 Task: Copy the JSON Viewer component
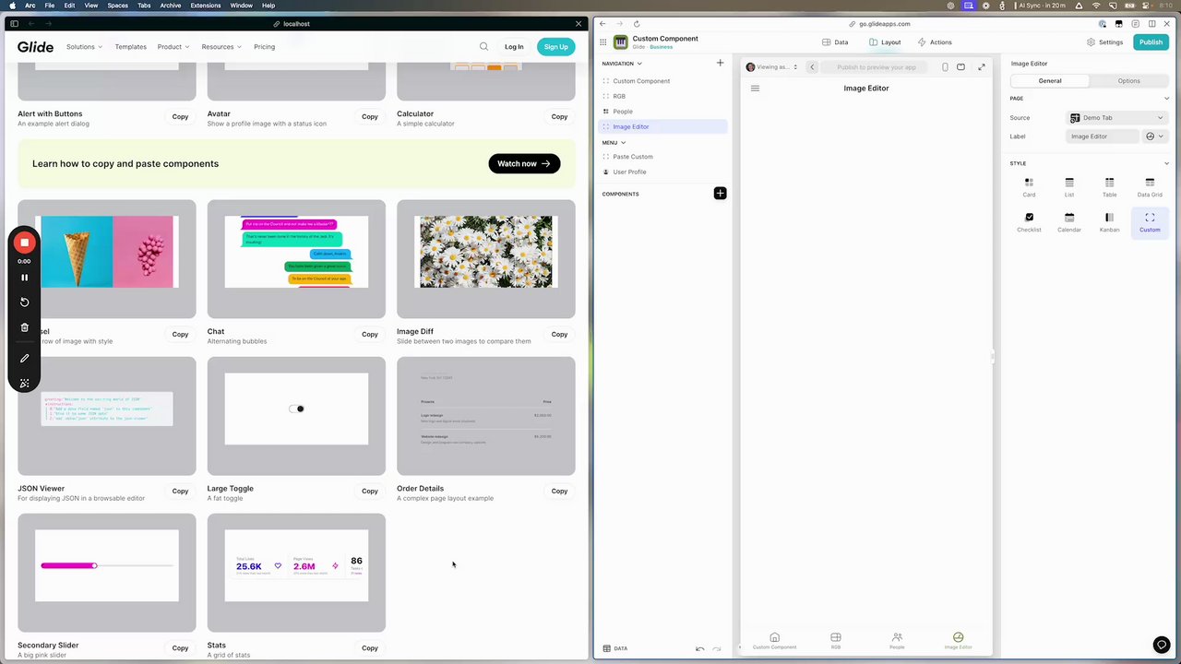coord(180,492)
